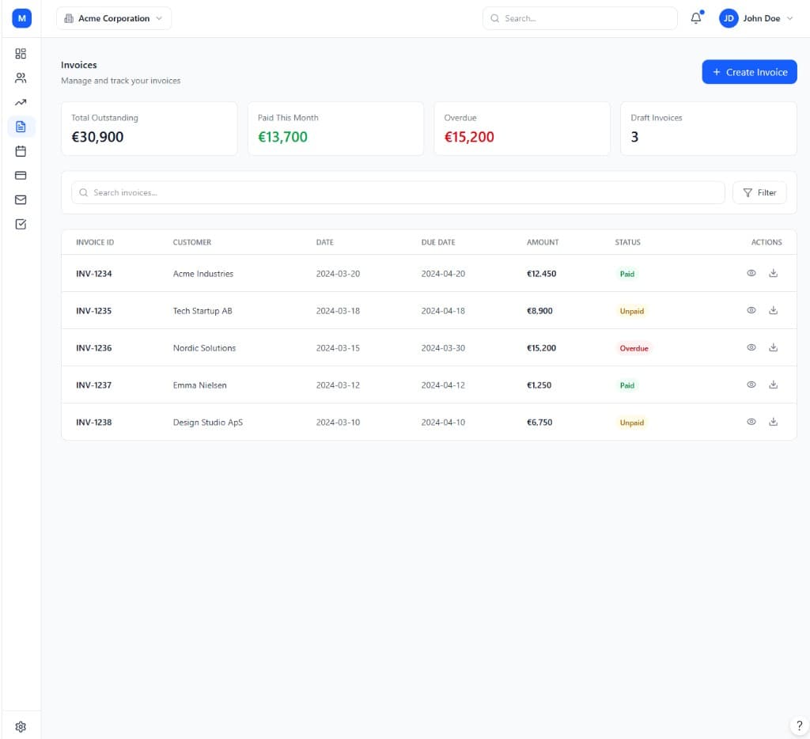
Task: Click invoice ID INV-1235
Action: [94, 311]
